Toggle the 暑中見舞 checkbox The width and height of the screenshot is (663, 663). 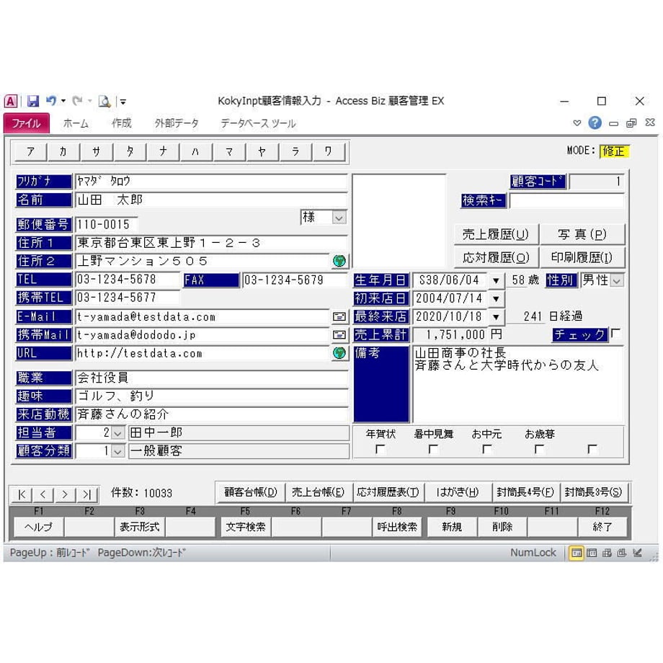pyautogui.click(x=433, y=449)
